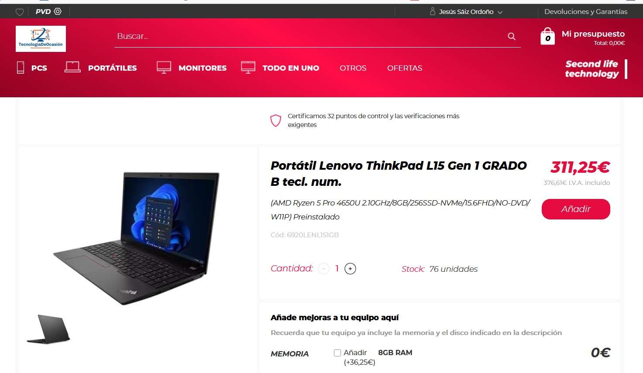Click the main ThinkPad product image

pos(136,238)
